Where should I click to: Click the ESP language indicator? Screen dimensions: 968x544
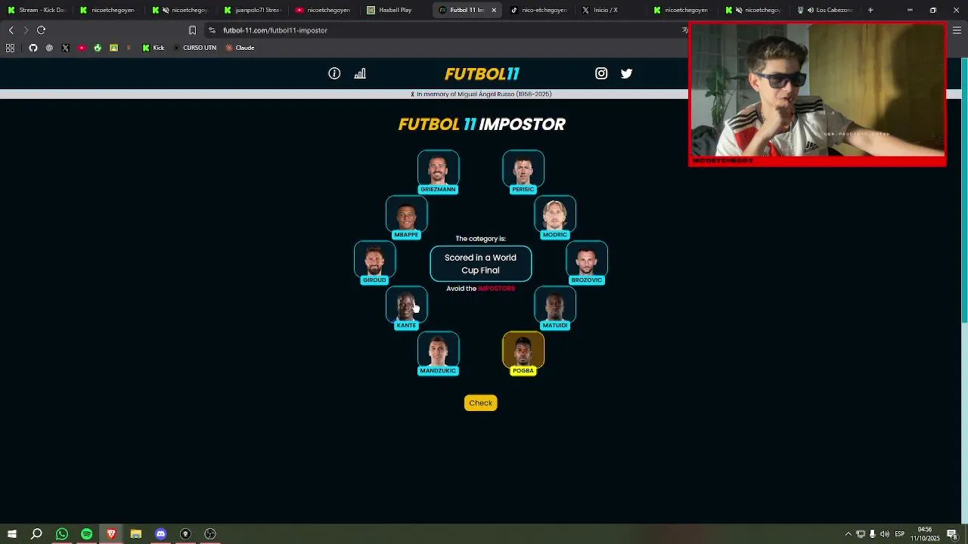900,534
